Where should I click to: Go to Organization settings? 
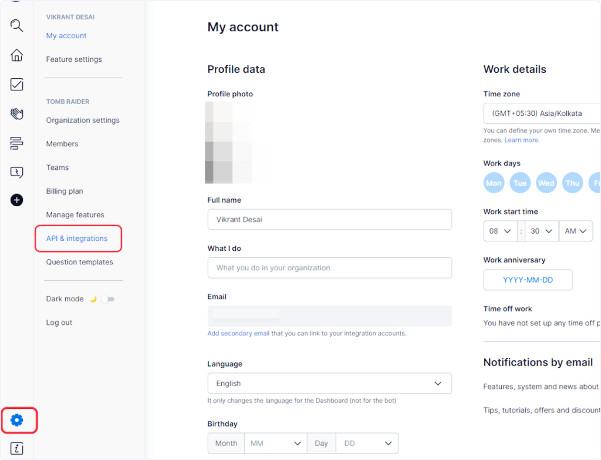[83, 120]
